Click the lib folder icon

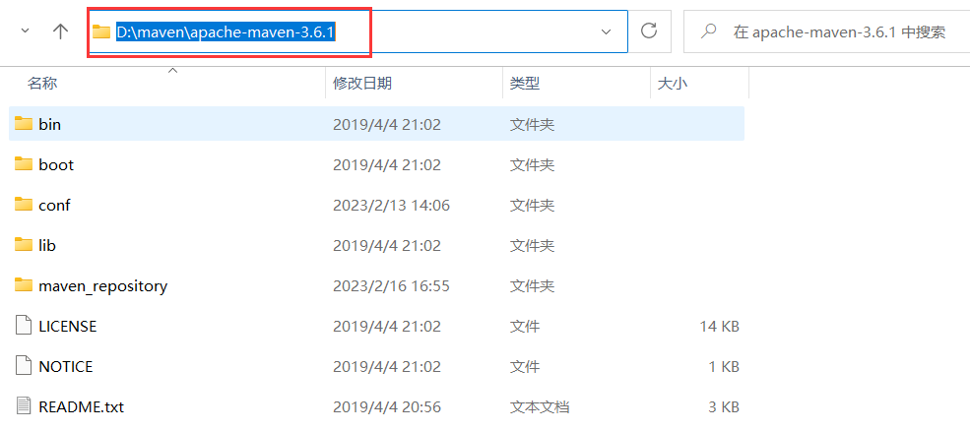coord(24,245)
